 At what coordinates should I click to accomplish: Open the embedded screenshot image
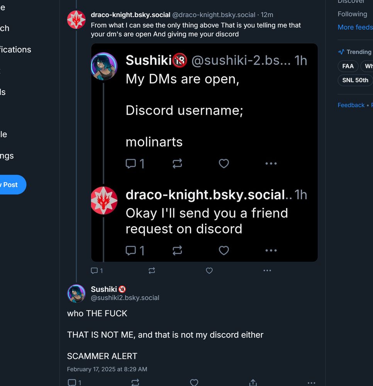tap(204, 152)
